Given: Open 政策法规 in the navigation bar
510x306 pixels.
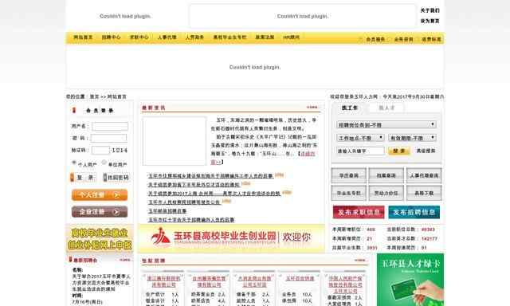Looking at the screenshot, I should tap(265, 37).
